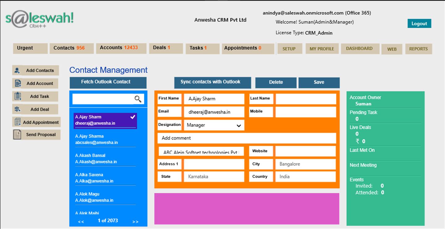Open MY PROFILE page

pyautogui.click(x=322, y=49)
